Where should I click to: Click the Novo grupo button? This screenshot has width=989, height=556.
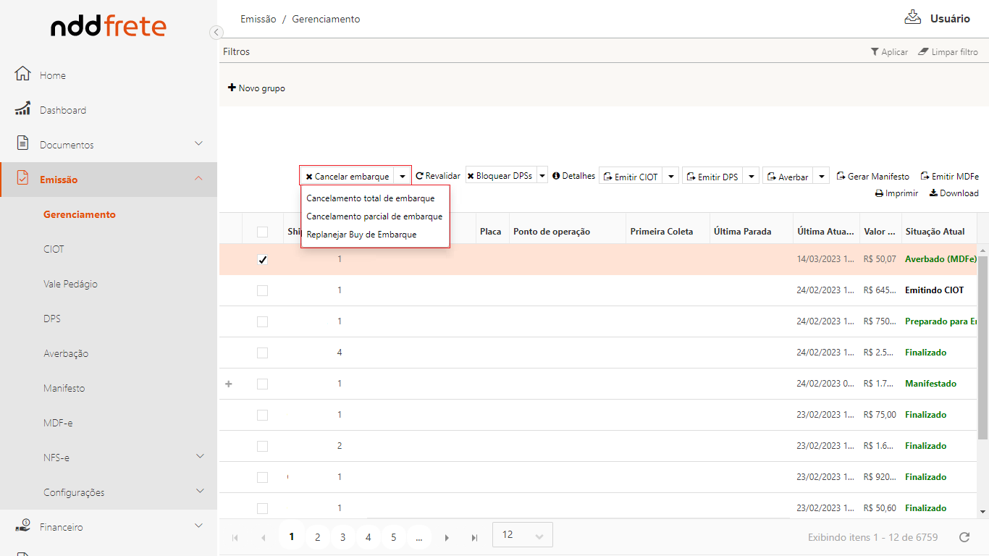(x=256, y=88)
